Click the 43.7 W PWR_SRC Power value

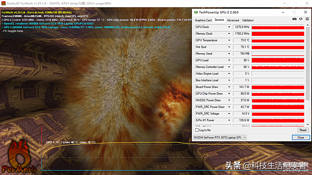click(x=242, y=107)
